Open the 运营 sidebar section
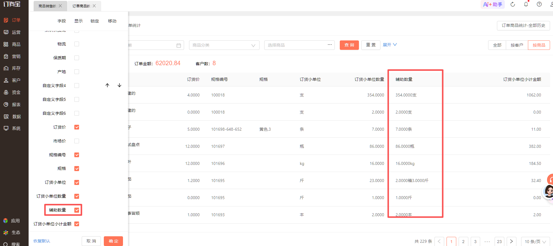Viewport: 553px width, 246px height. pyautogui.click(x=12, y=32)
